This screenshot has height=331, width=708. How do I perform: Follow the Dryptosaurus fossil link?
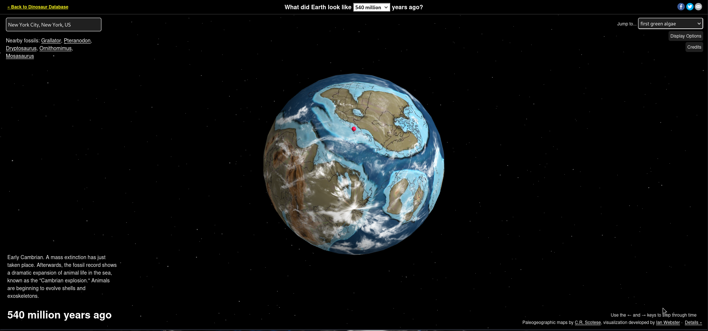coord(21,48)
